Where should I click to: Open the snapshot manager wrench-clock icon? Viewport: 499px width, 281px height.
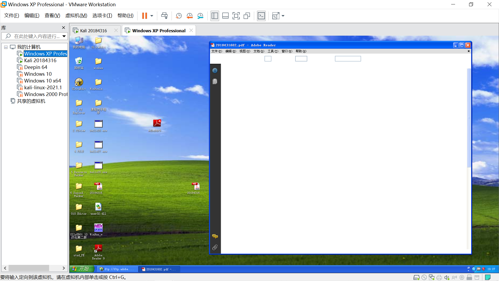pyautogui.click(x=200, y=16)
